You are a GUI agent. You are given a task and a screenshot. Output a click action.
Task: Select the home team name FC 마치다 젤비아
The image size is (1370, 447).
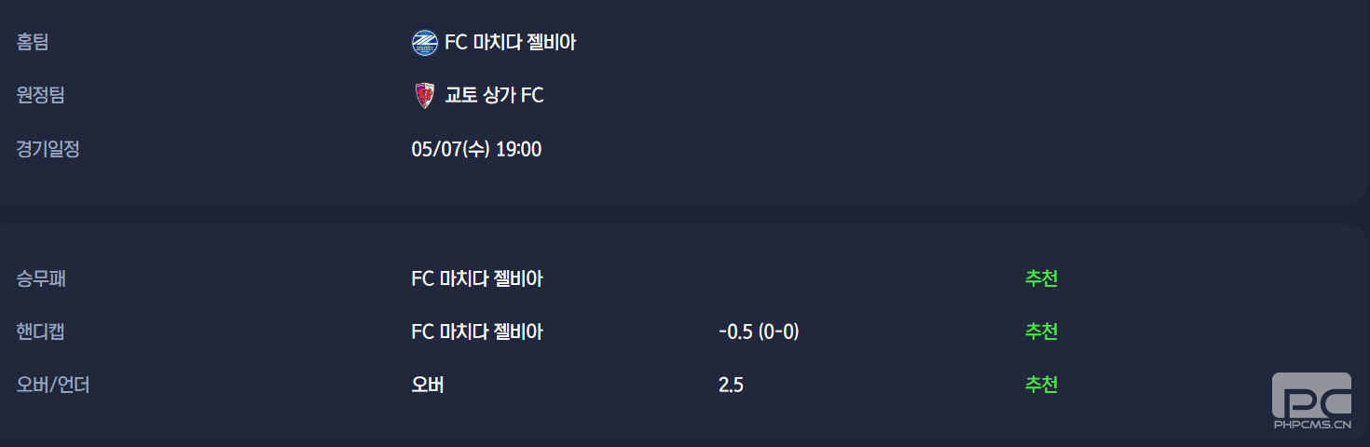pyautogui.click(x=511, y=43)
